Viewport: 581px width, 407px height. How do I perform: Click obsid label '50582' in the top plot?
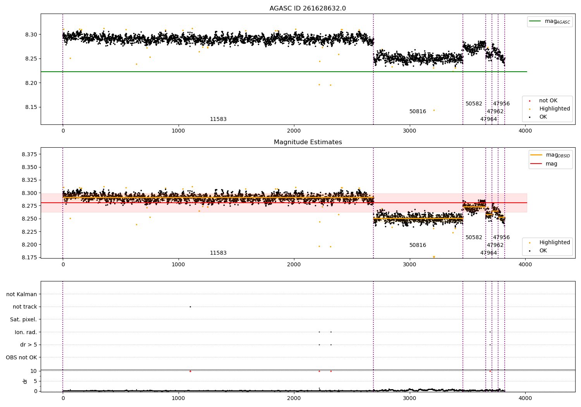click(474, 103)
